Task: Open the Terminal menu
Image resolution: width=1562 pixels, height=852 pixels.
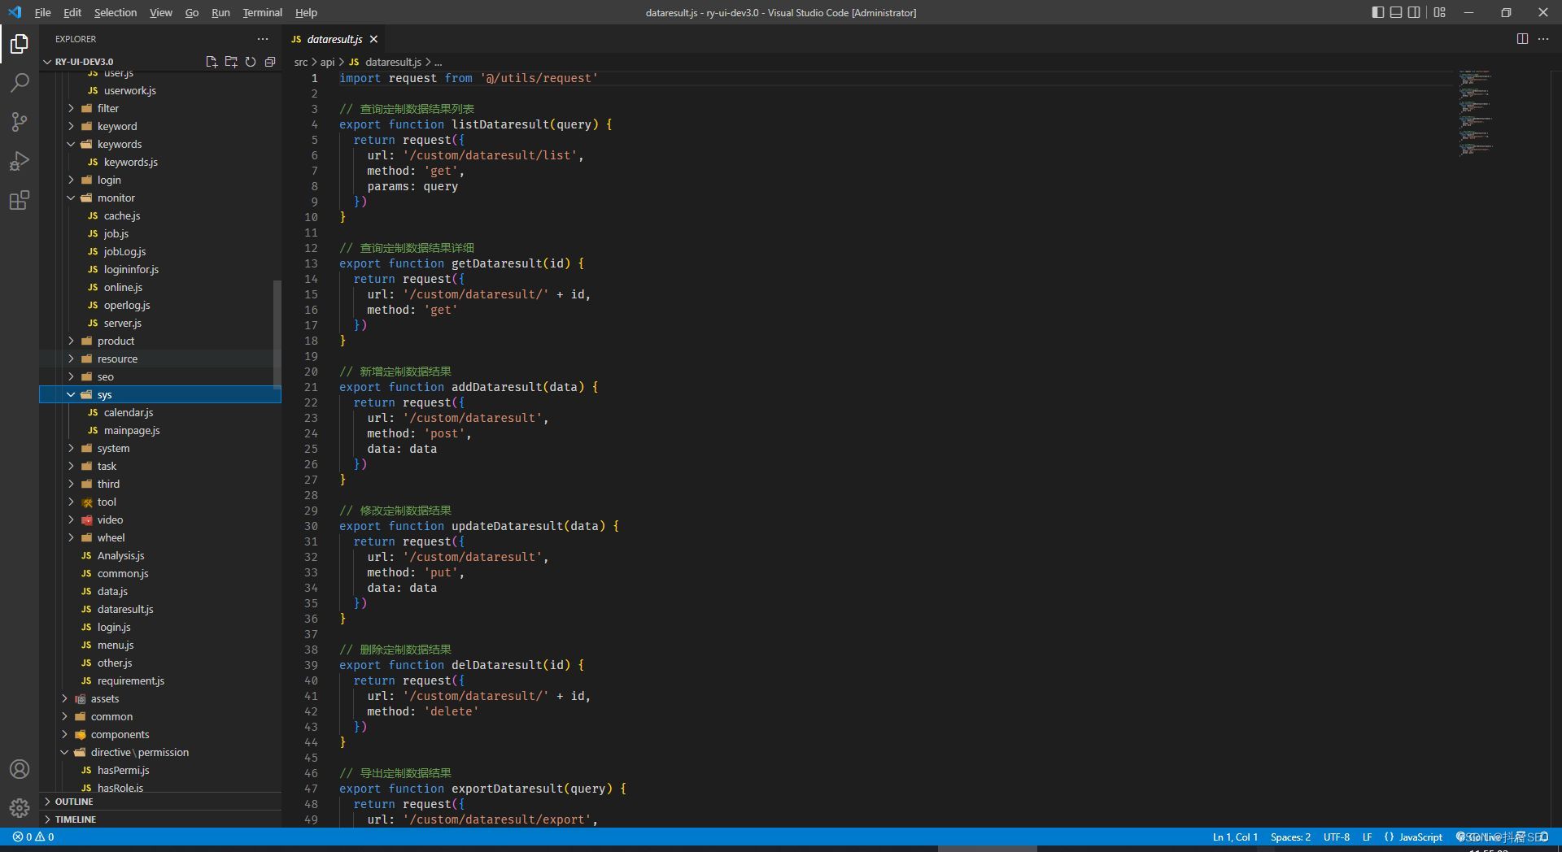Action: [262, 12]
